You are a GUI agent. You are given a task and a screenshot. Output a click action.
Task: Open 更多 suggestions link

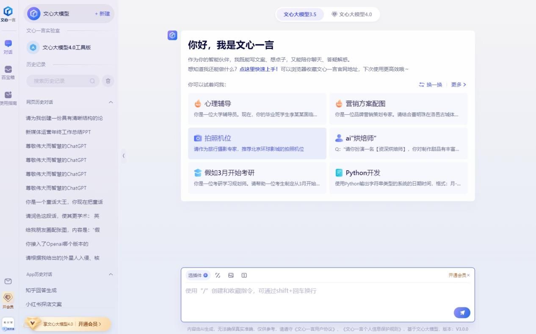(459, 85)
